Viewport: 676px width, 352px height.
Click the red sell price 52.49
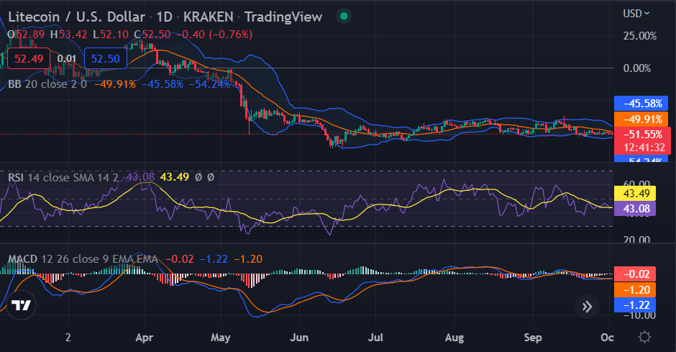[x=29, y=59]
